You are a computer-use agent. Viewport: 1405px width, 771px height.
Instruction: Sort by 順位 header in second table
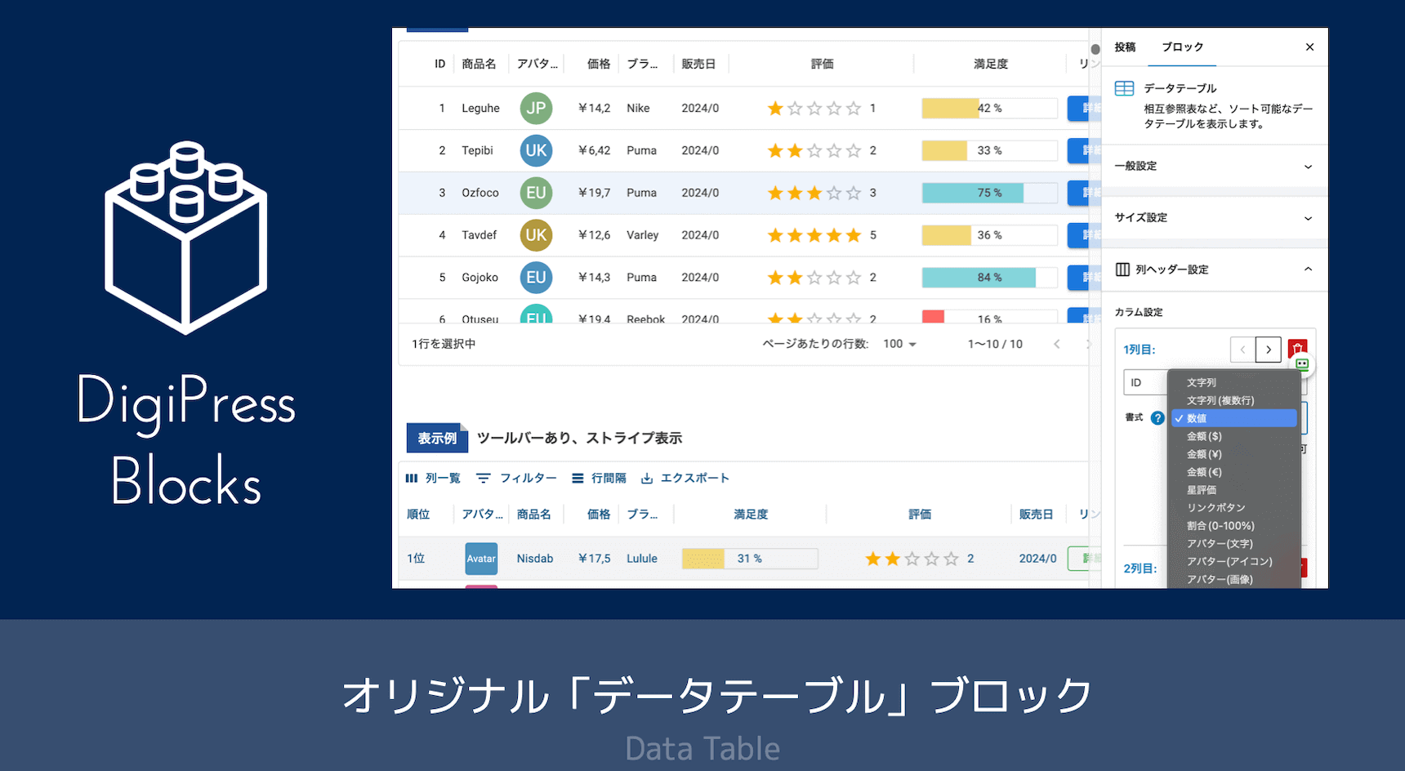pos(418,515)
